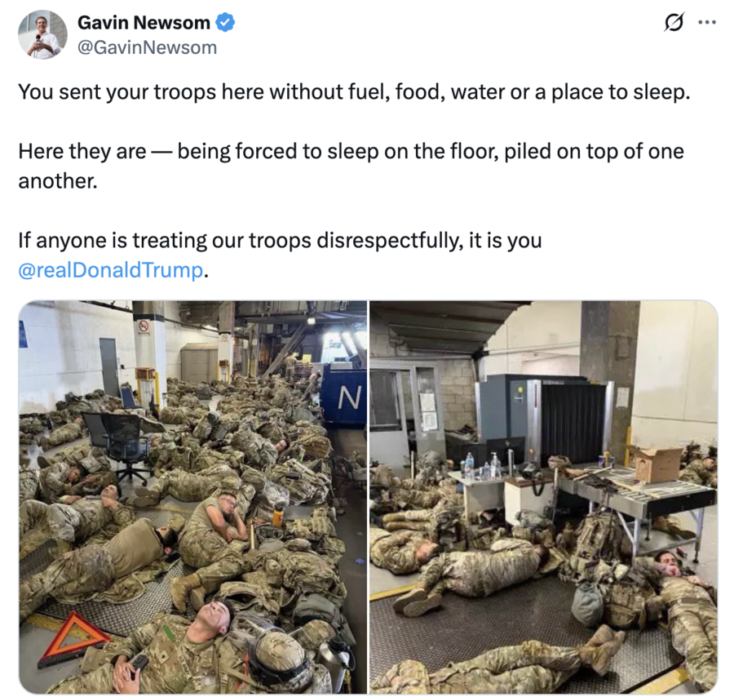The width and height of the screenshot is (734, 697).
Task: Open Gavin Newsom's profile avatar
Action: coord(42,34)
